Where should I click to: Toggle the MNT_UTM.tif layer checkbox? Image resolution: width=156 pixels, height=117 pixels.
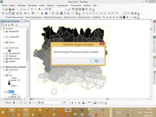[x=7, y=59]
